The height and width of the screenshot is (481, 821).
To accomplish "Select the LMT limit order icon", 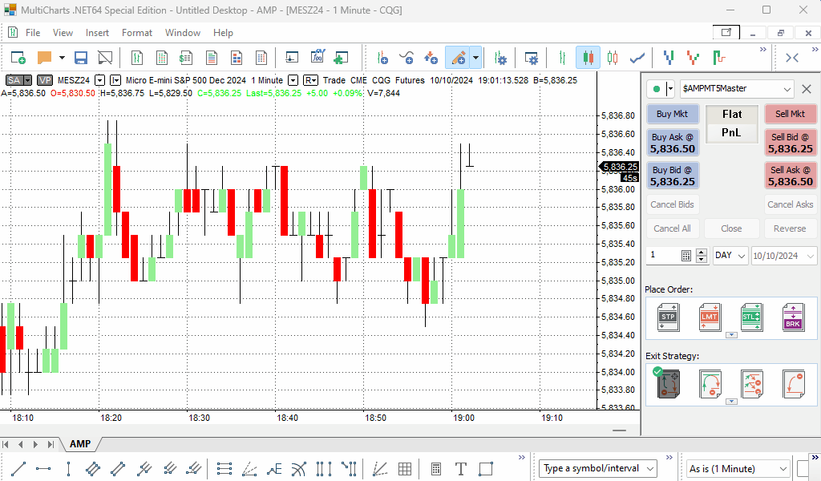I will (710, 317).
